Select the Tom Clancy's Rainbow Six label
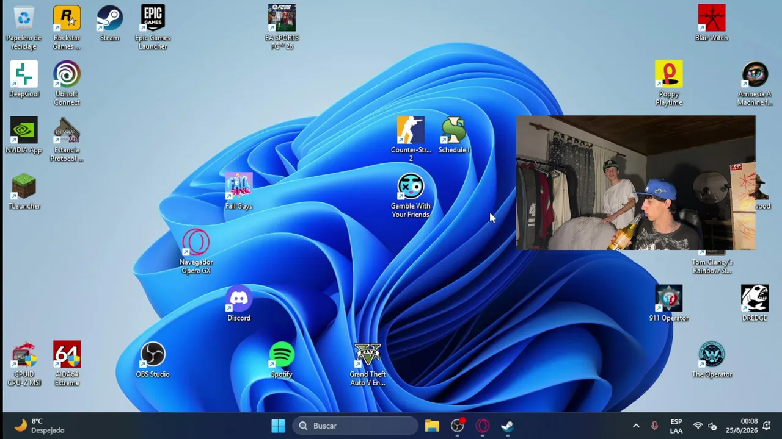Image resolution: width=782 pixels, height=439 pixels. [712, 266]
